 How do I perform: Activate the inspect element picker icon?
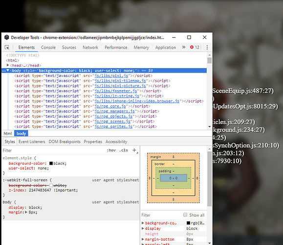tap(7, 48)
